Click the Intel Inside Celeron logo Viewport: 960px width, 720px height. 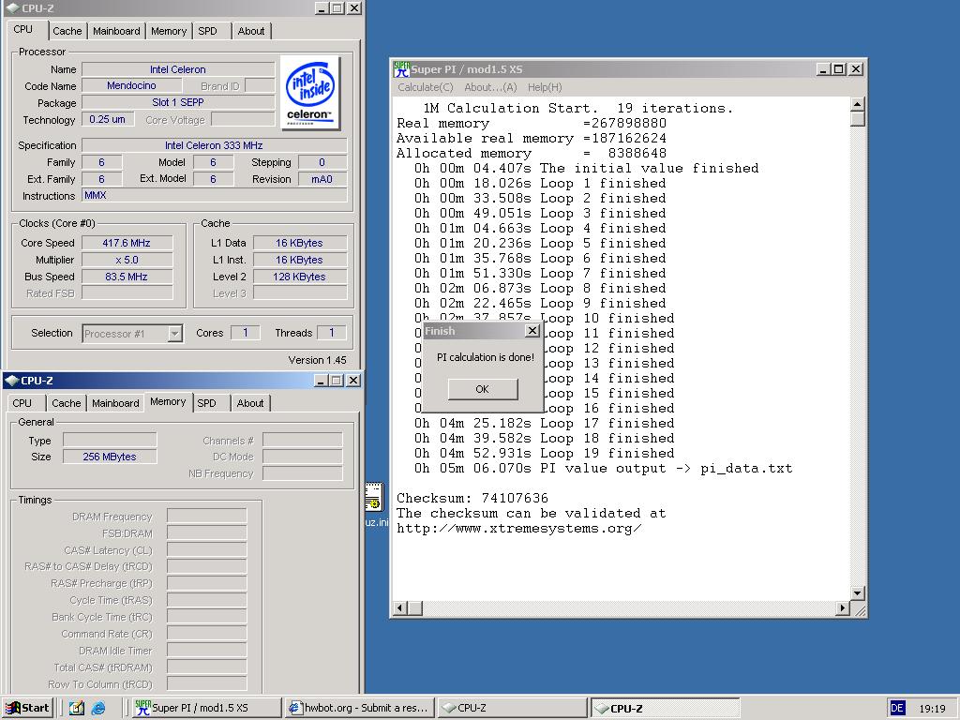tap(310, 93)
